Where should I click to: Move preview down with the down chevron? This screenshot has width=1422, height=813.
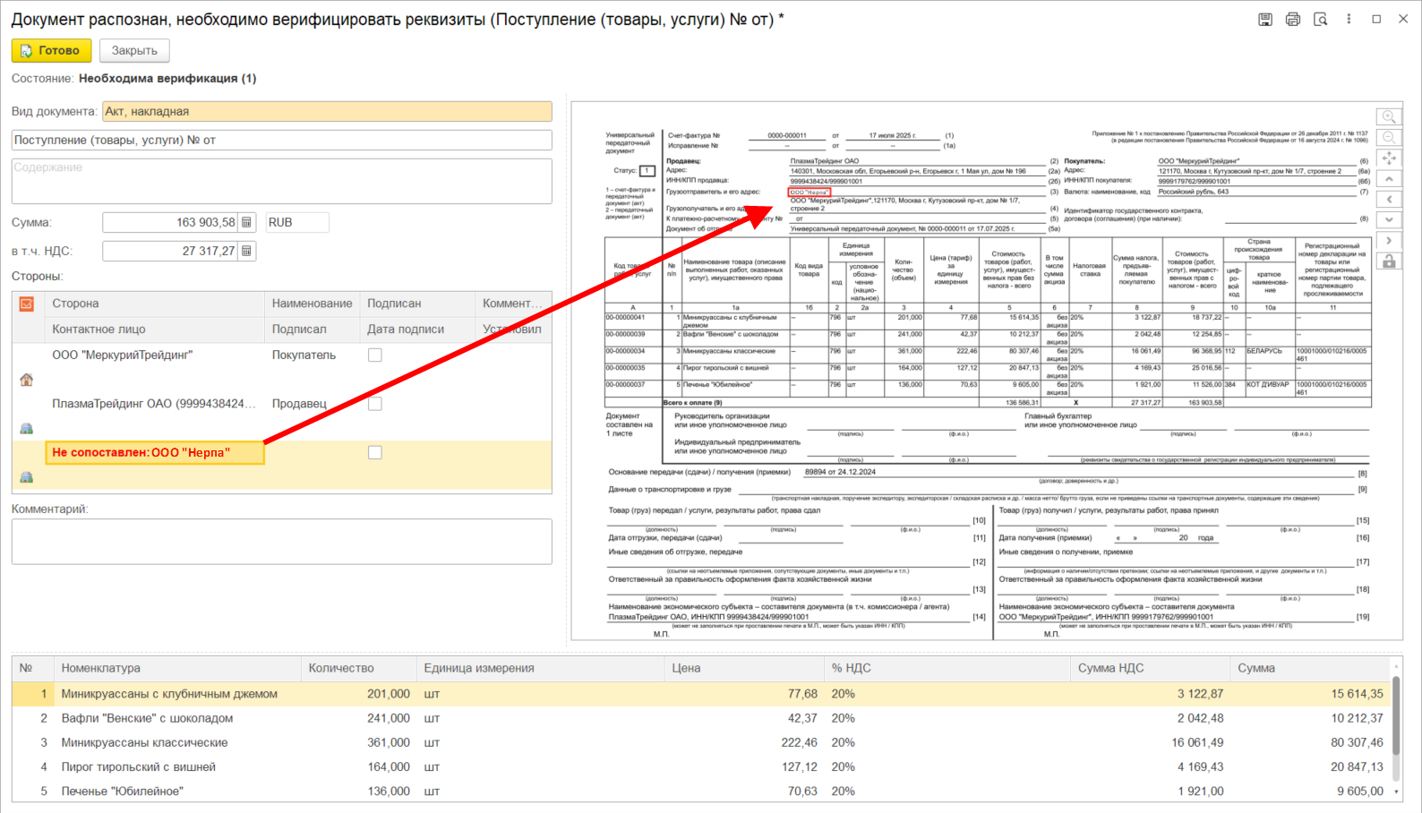pyautogui.click(x=1389, y=220)
